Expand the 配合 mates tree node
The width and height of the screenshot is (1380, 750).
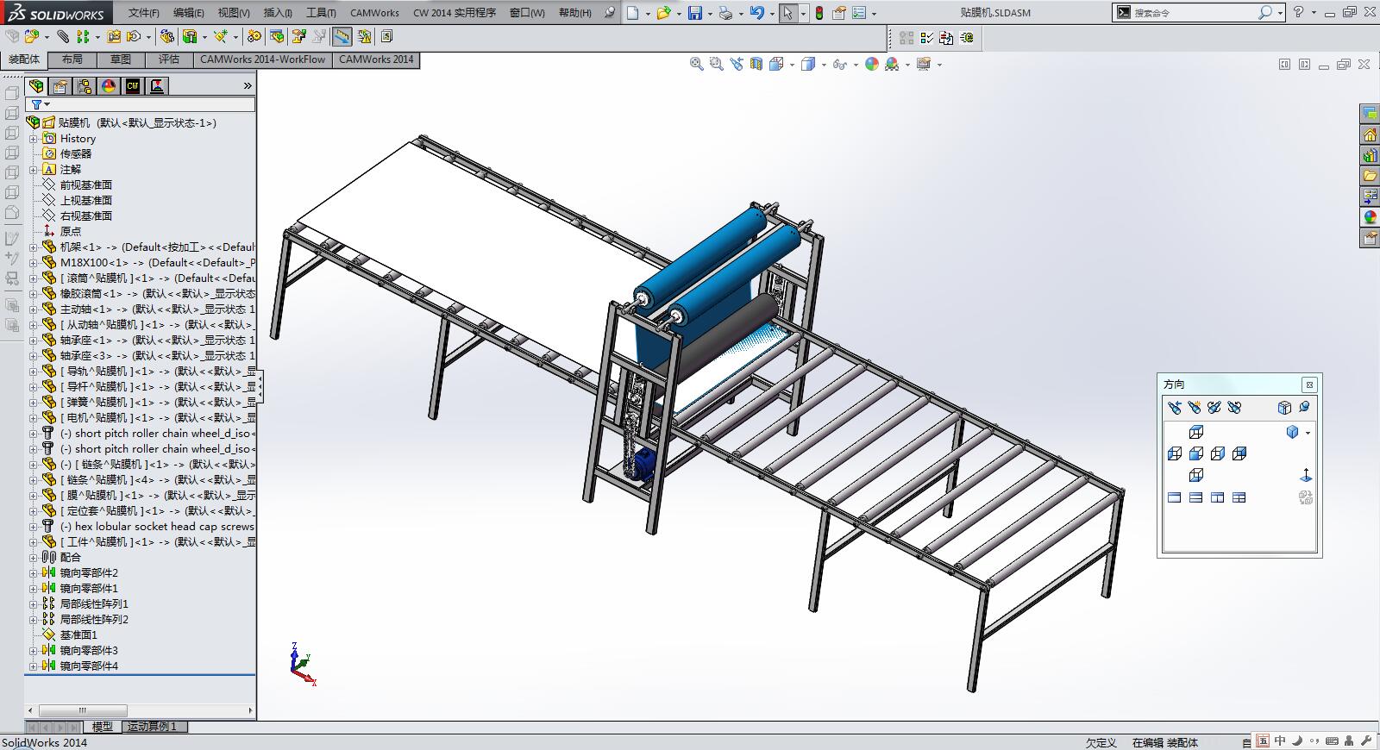(34, 558)
